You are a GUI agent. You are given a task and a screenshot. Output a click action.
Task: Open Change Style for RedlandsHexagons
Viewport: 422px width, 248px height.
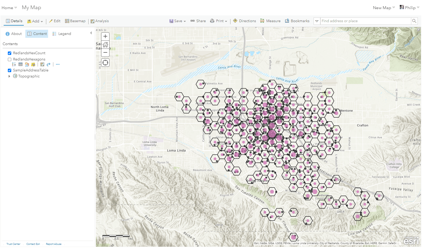pos(27,64)
